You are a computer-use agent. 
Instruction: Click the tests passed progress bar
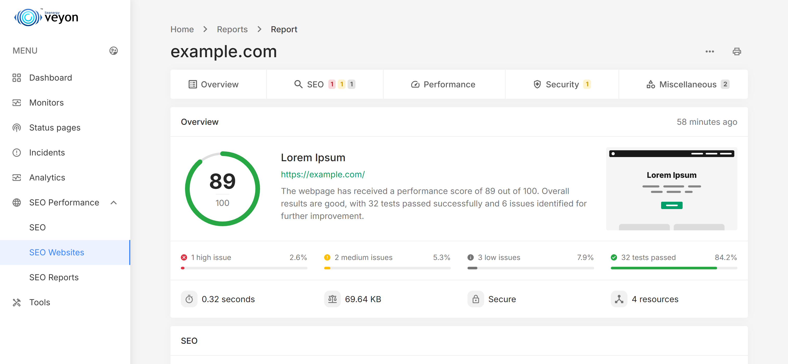pos(674,268)
